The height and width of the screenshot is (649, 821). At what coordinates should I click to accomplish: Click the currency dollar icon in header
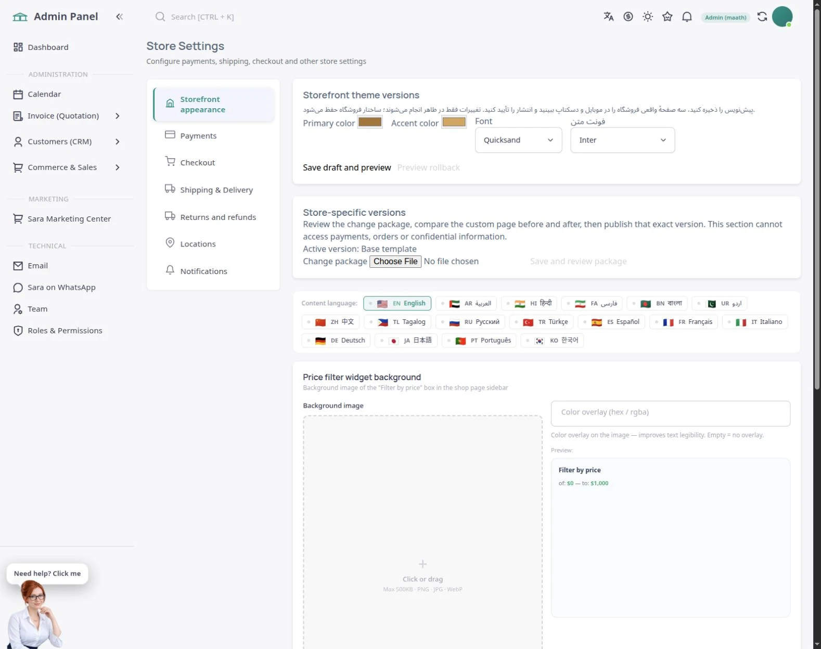(x=628, y=17)
